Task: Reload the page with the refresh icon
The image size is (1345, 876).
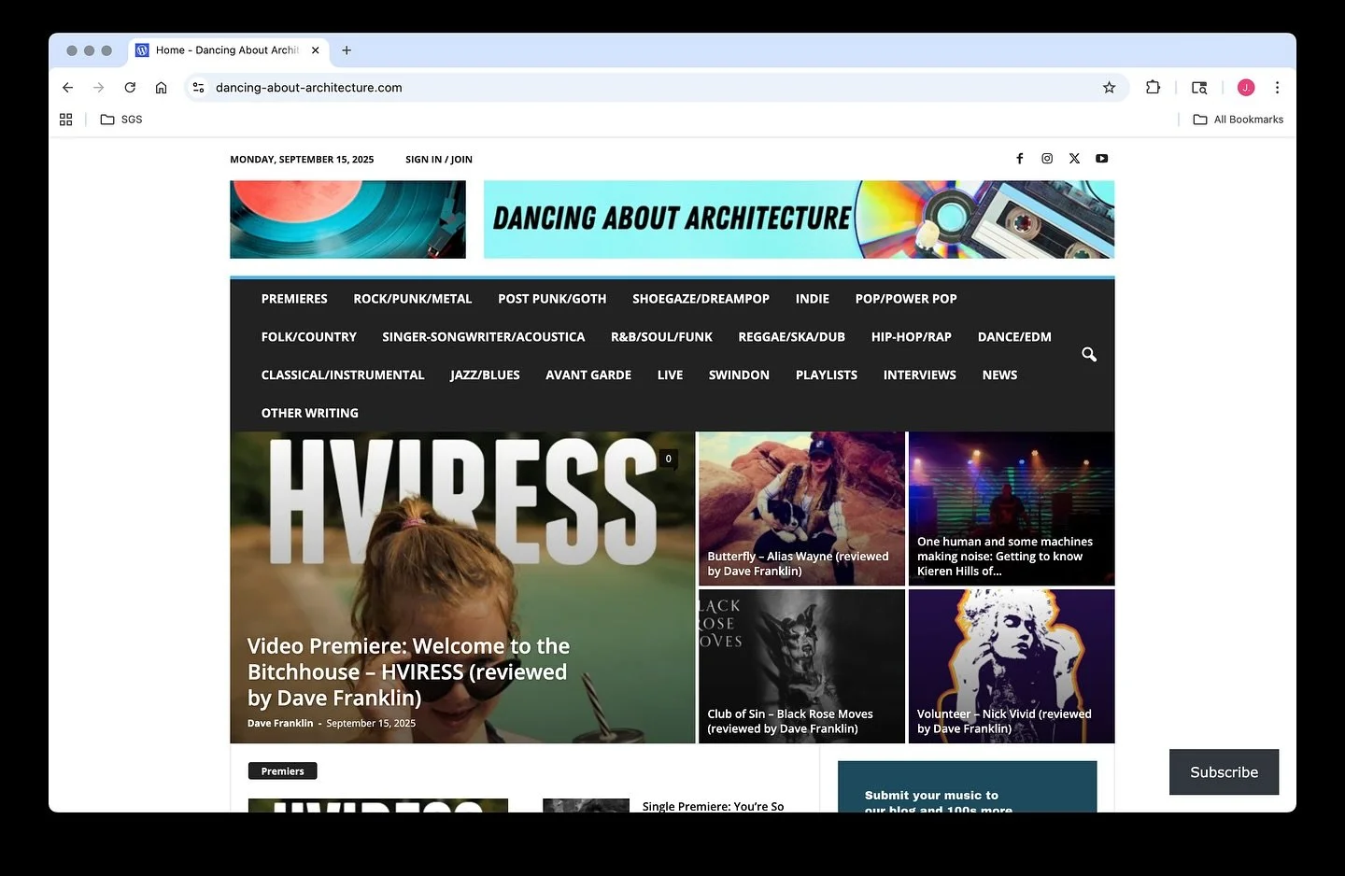Action: click(129, 87)
